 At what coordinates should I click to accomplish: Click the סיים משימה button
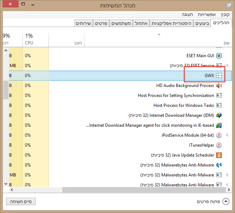[21, 202]
